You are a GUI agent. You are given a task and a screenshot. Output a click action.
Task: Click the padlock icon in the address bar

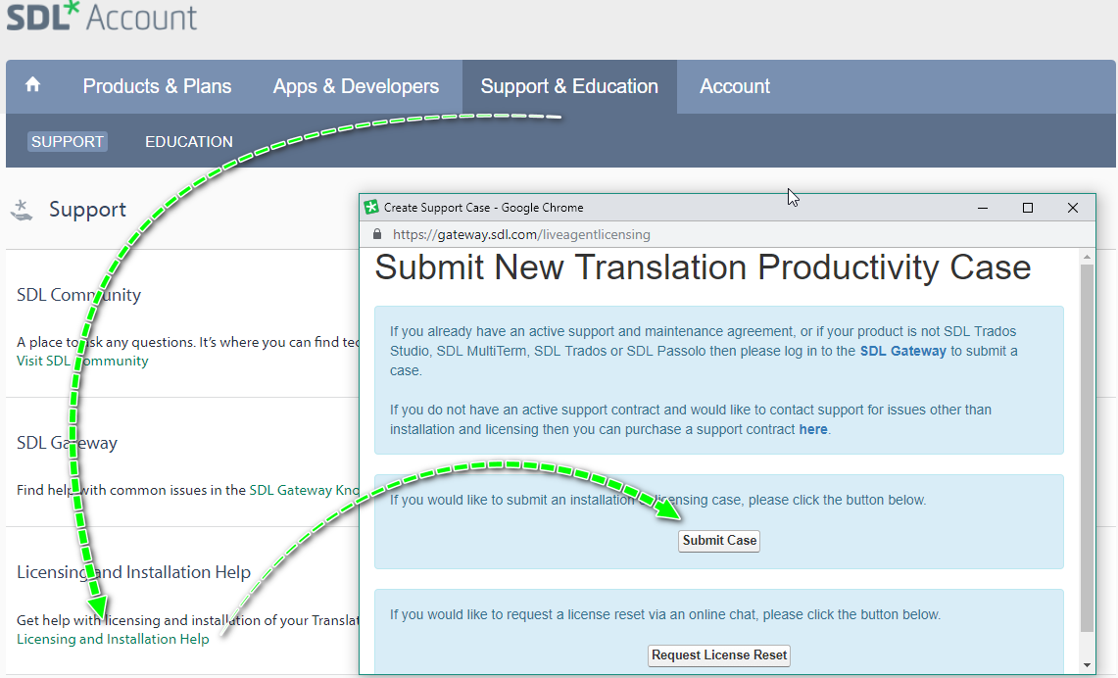pos(377,234)
